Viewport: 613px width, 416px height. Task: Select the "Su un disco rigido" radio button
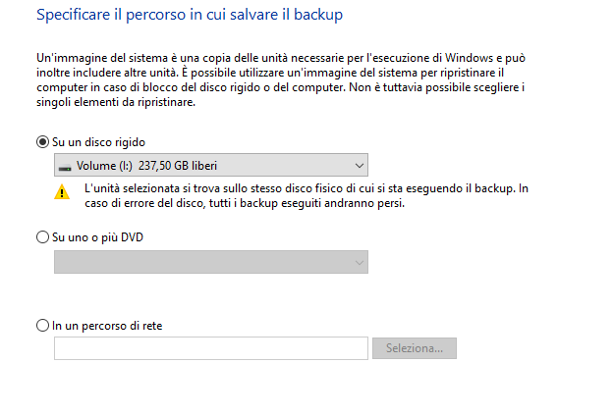pos(42,142)
